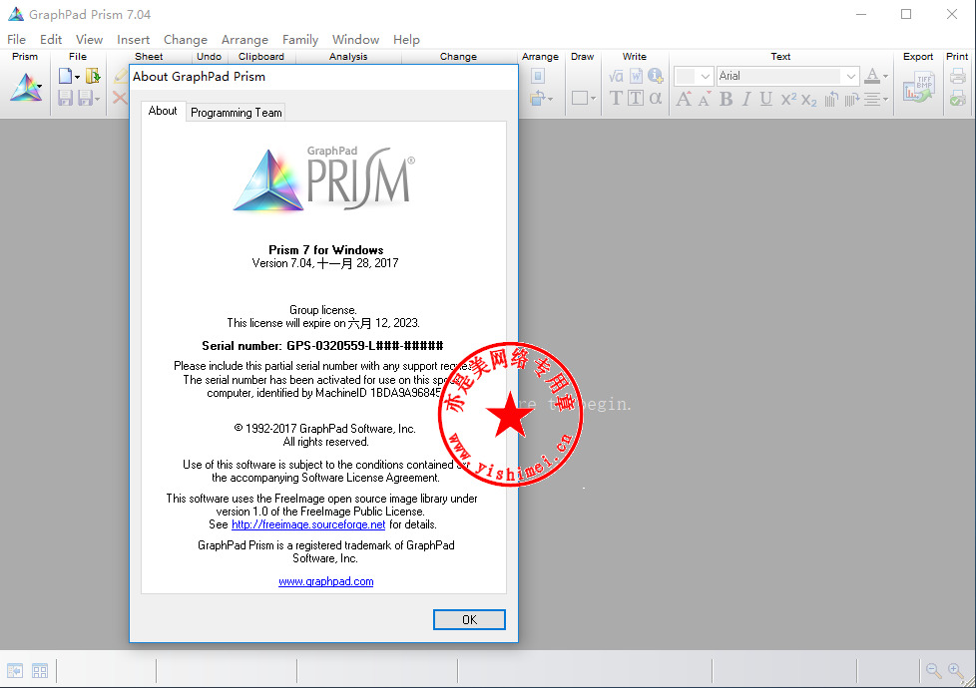Open the Window menu

pos(355,40)
